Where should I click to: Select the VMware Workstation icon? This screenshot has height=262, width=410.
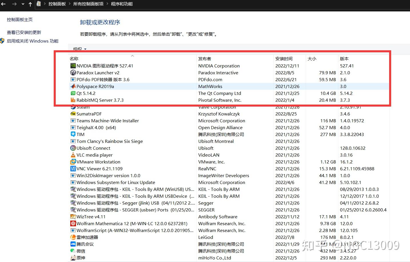(73, 162)
